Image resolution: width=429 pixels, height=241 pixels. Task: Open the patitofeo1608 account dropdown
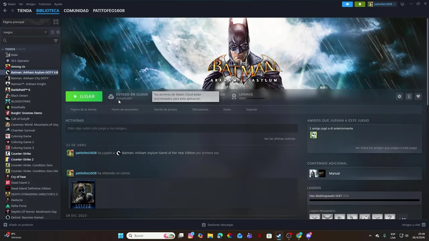tap(382, 4)
